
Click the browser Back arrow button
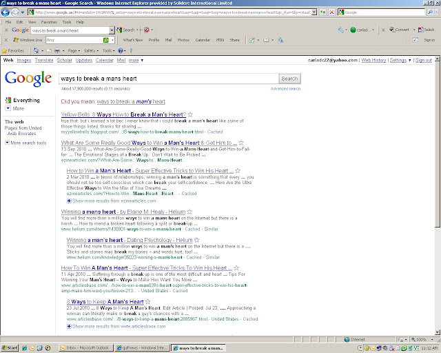coord(6,12)
